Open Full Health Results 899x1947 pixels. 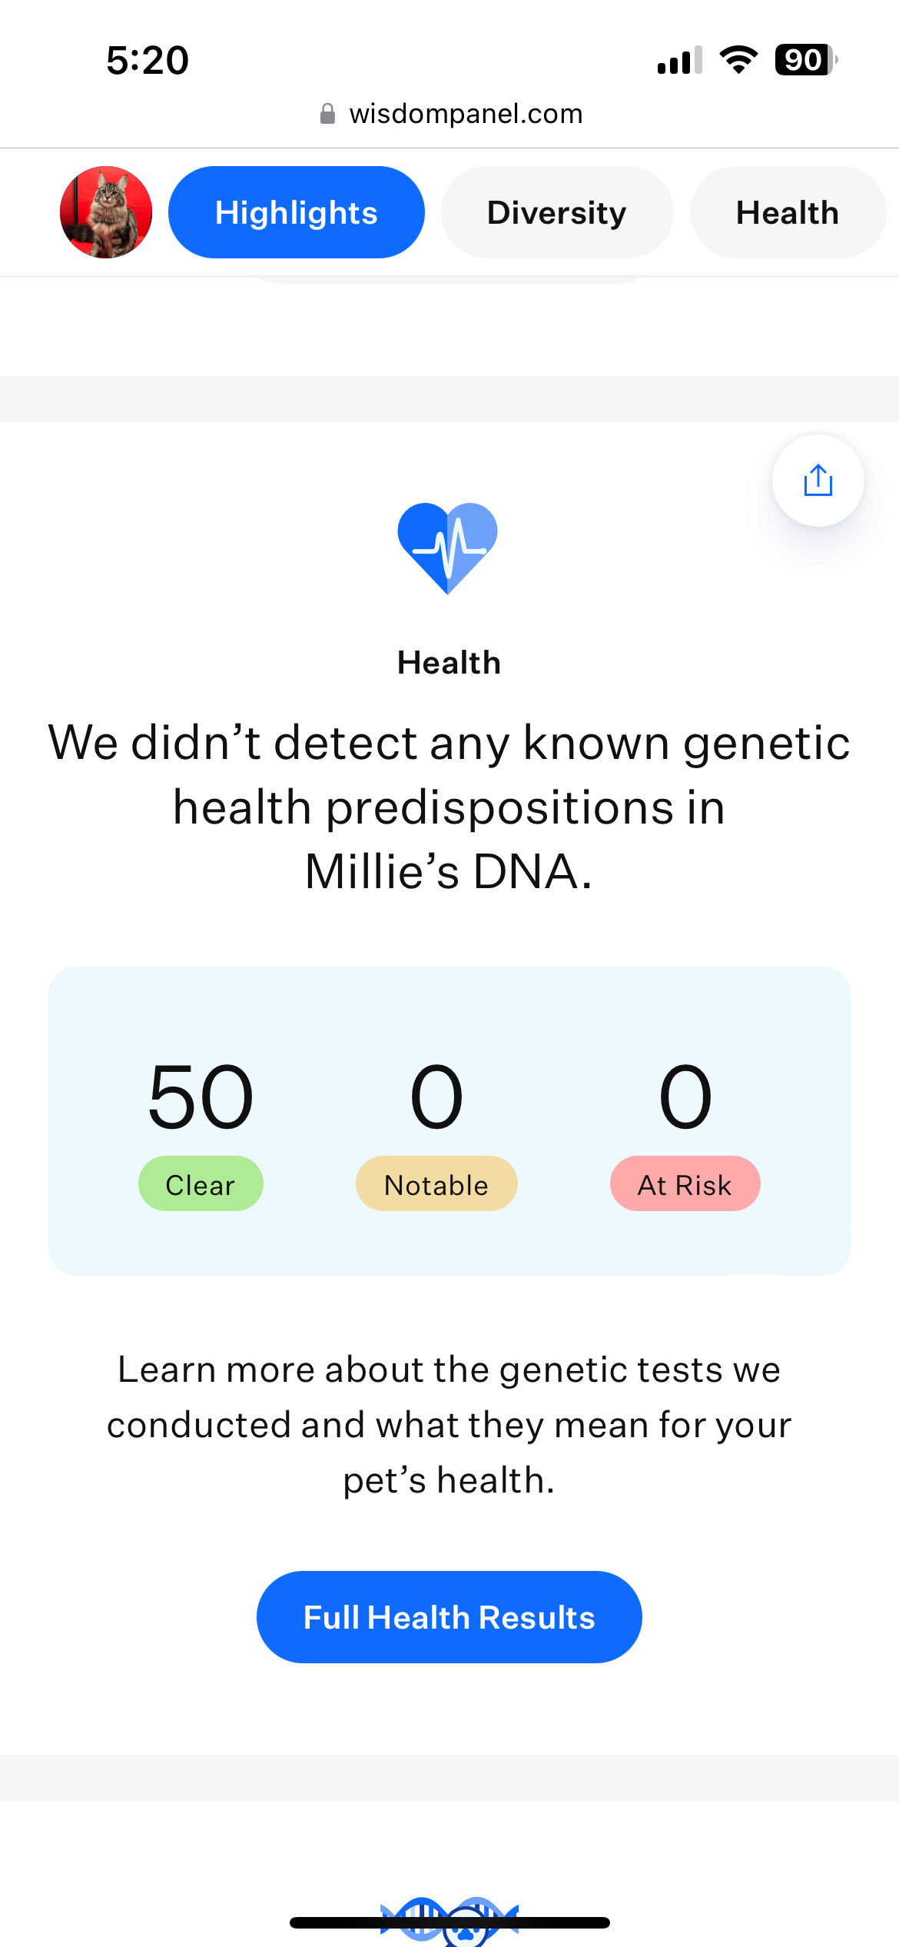point(449,1617)
